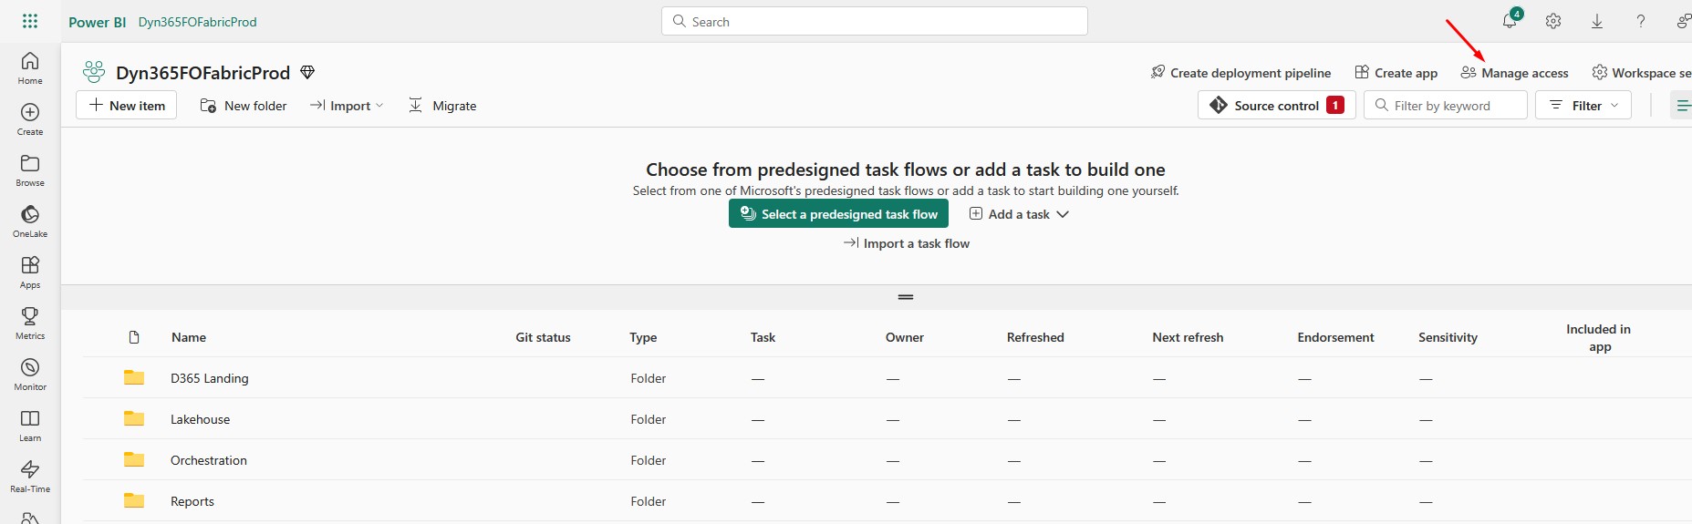Viewport: 1692px width, 524px height.
Task: Open Real-Time hub in sidebar
Action: coord(30,477)
